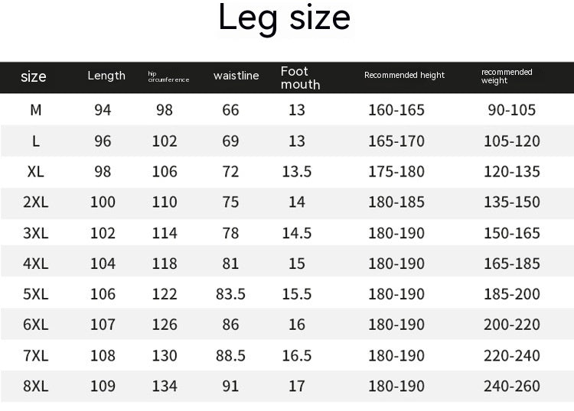
Task: Select the "waistline" column header
Action: click(236, 76)
